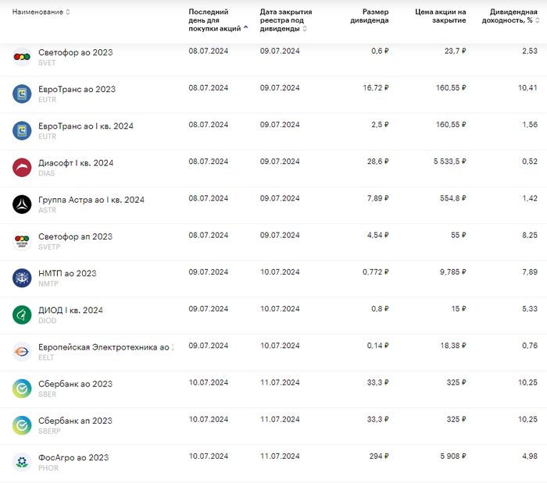Open ЕвроТранс ао 2023 stock link
The width and height of the screenshot is (547, 483).
77,90
